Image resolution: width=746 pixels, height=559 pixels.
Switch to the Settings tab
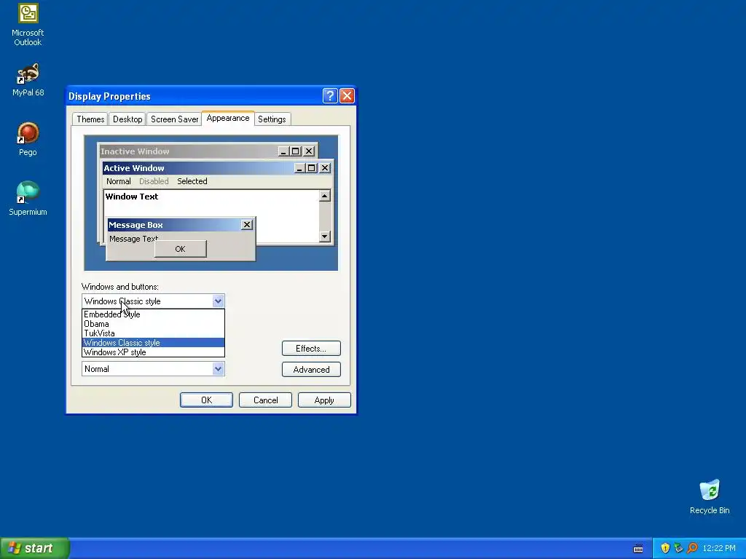tap(272, 119)
